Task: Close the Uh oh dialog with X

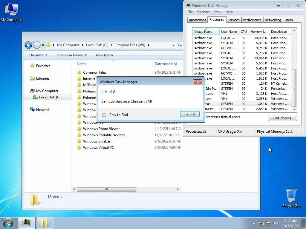Action: click(198, 82)
